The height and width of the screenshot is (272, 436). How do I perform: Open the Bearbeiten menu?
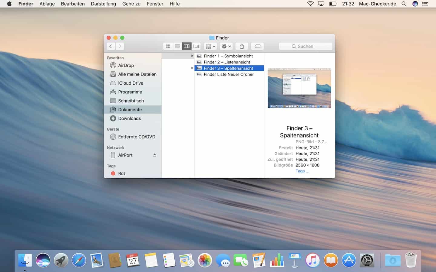click(x=73, y=4)
